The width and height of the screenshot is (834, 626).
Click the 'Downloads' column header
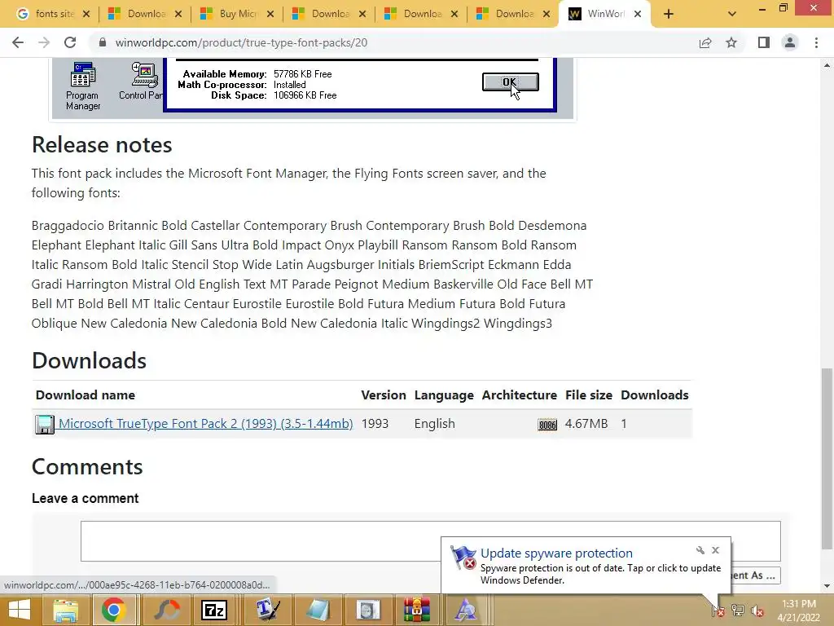[655, 395]
